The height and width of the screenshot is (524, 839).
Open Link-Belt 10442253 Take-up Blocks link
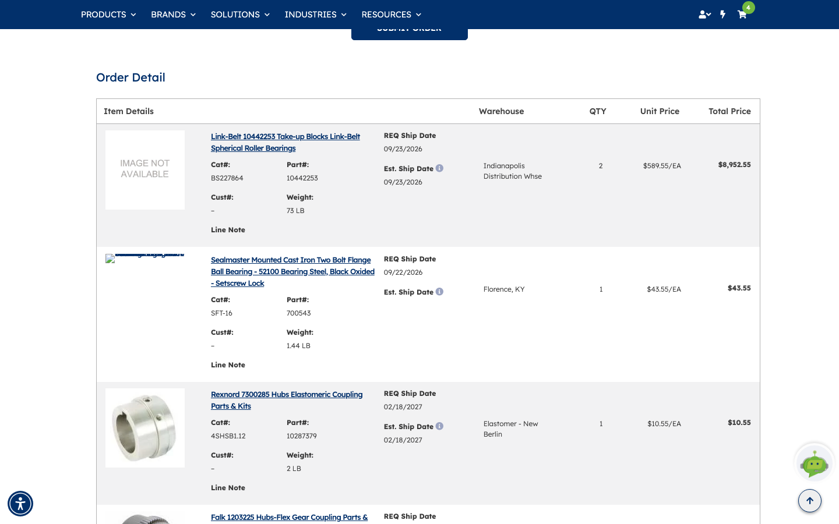coord(285,143)
